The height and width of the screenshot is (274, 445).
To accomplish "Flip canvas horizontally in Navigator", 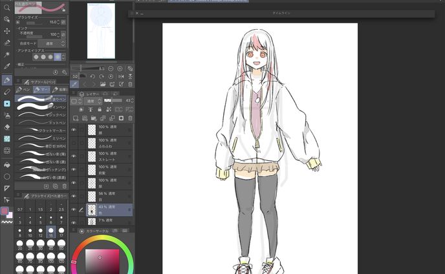I will [x=121, y=76].
